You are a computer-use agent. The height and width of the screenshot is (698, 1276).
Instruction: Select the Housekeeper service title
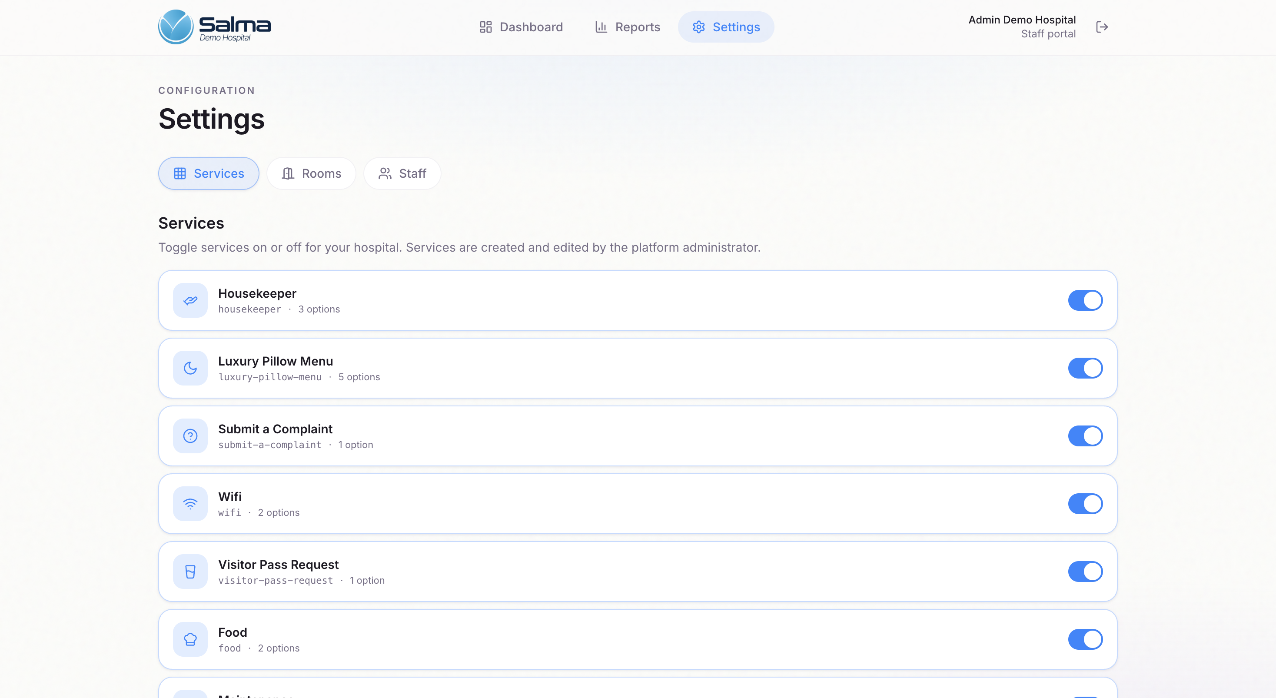click(257, 293)
